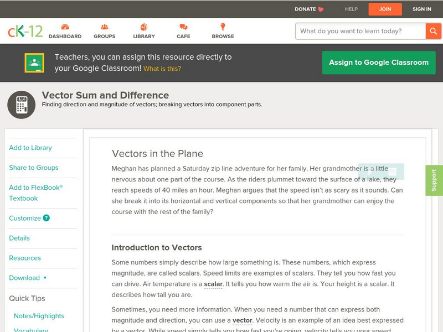Click the CK-12 logo
Viewport: 443px width, 332px height.
pyautogui.click(x=25, y=32)
